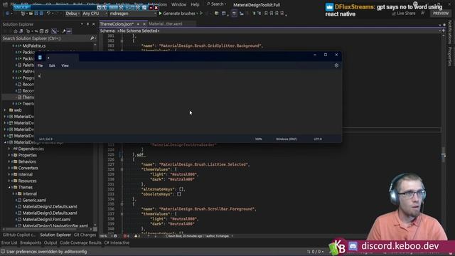Open the GitHub Copilot chat tab
The image size is (455, 256).
[19, 235]
